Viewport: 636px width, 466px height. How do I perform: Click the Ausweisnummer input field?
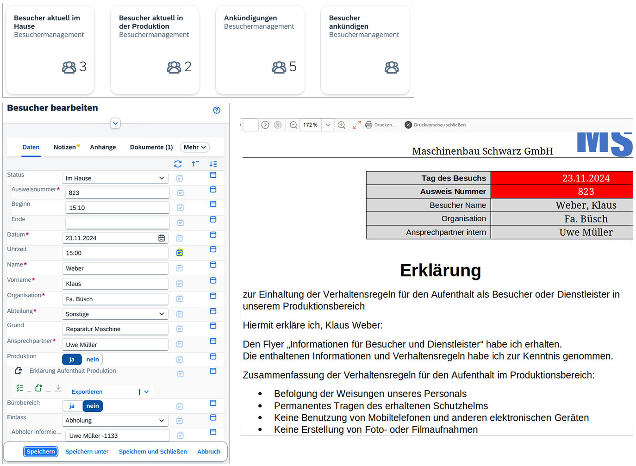point(118,193)
